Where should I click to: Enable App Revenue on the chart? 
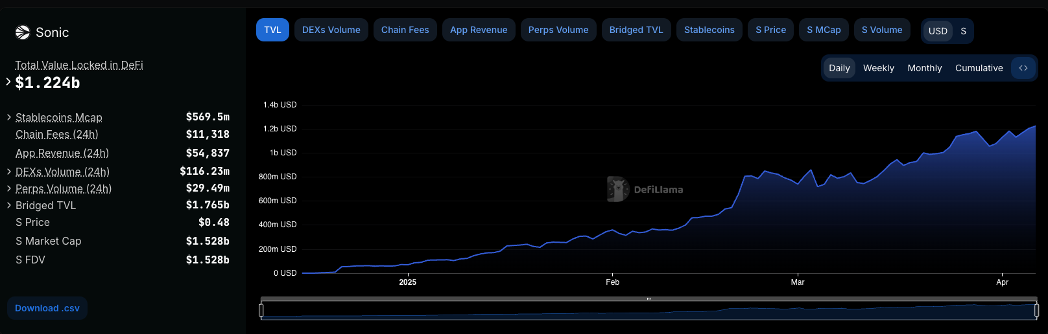pos(479,30)
